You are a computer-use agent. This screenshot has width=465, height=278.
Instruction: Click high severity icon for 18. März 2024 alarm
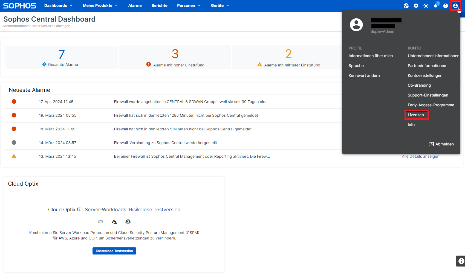click(x=14, y=129)
